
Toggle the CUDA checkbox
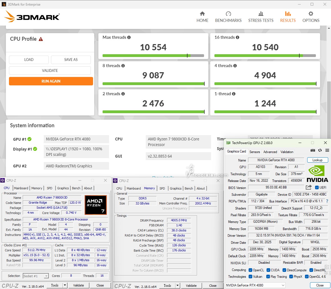pyautogui.click(x=268, y=270)
